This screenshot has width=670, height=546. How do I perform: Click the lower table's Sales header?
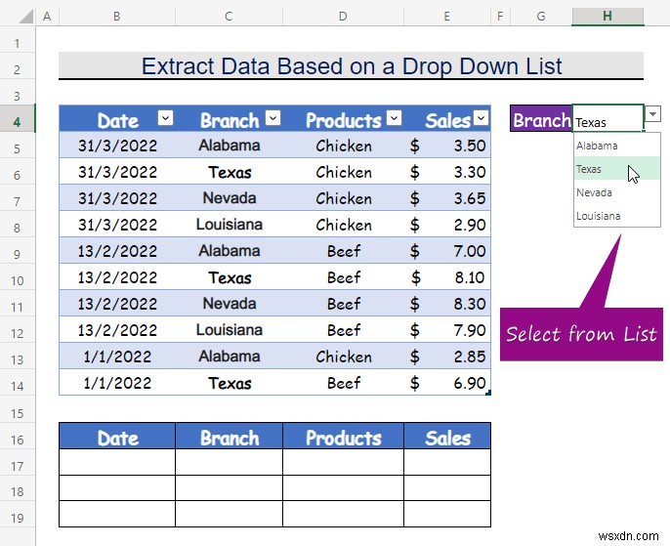tap(447, 437)
